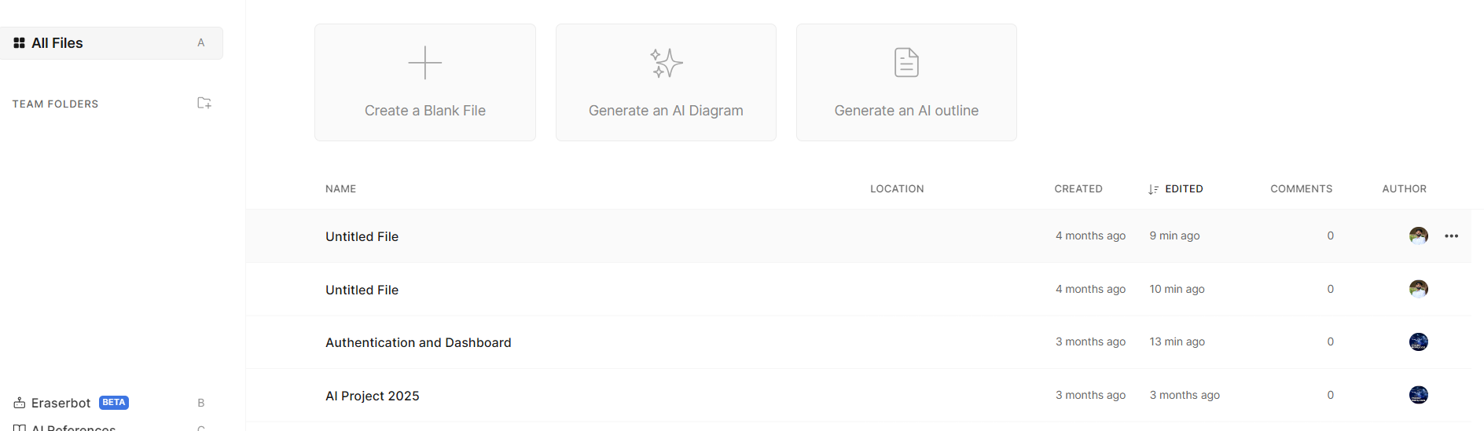The width and height of the screenshot is (1484, 431).
Task: Sort files by the NAME column
Action: pyautogui.click(x=340, y=189)
